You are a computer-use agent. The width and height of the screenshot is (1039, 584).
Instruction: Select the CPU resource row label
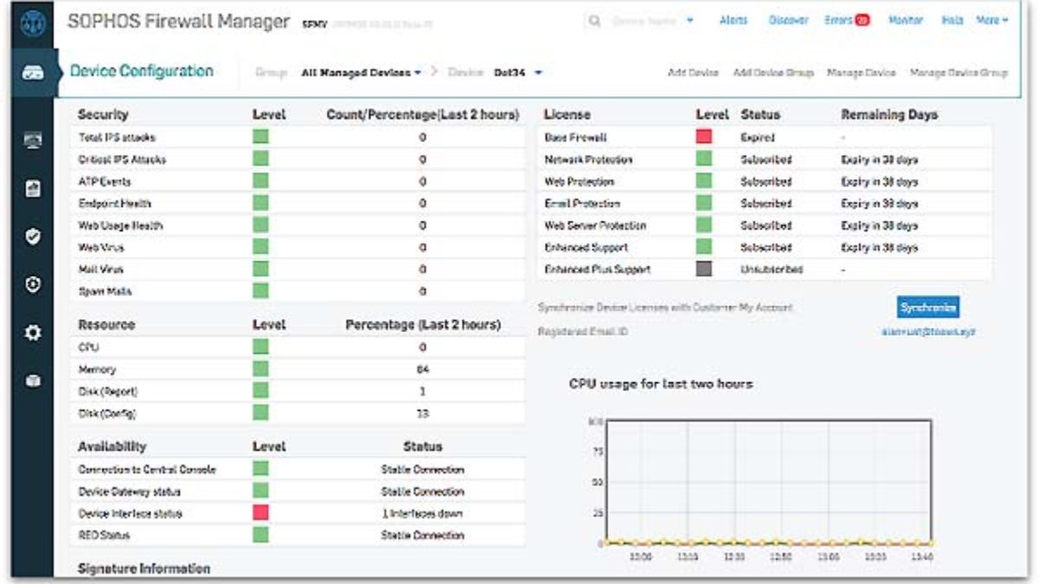click(x=87, y=347)
